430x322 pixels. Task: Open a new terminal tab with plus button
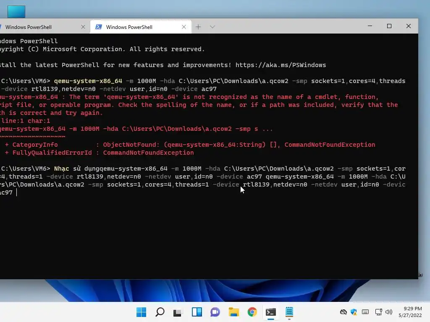(198, 27)
